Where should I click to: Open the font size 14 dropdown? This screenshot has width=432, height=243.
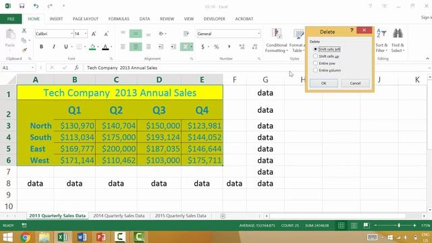click(86, 34)
